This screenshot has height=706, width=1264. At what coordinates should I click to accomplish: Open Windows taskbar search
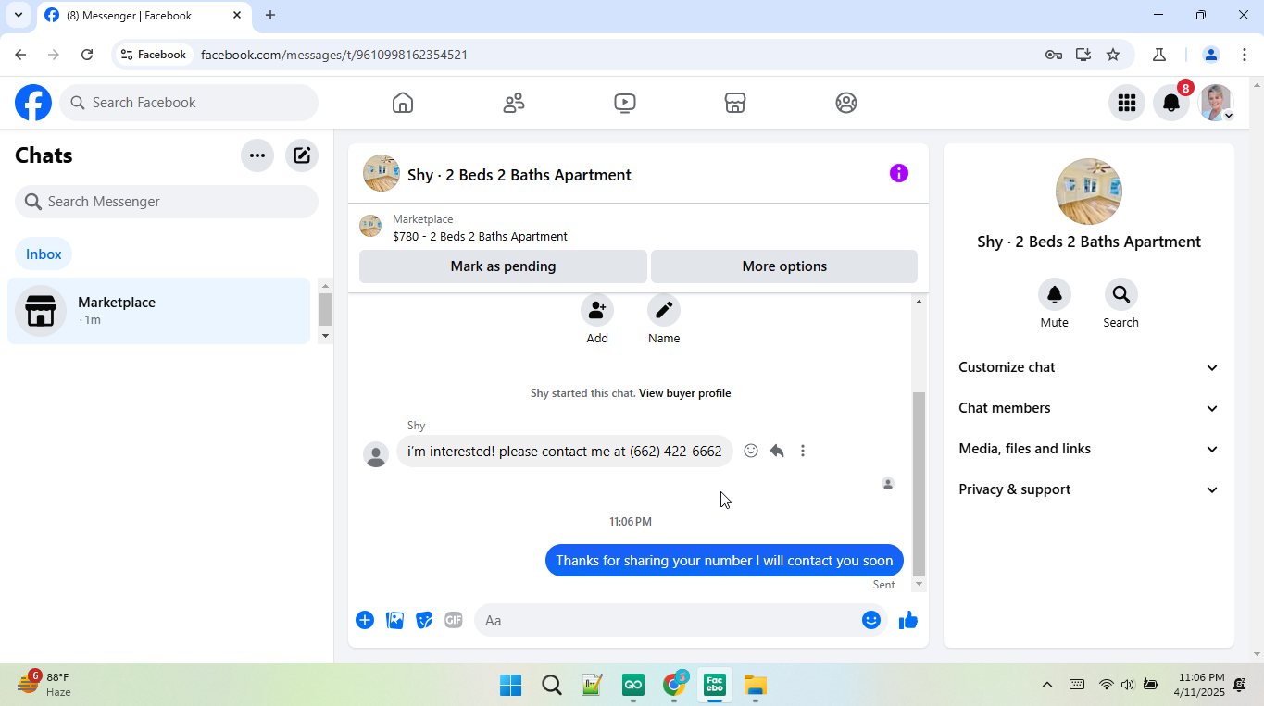tap(552, 686)
